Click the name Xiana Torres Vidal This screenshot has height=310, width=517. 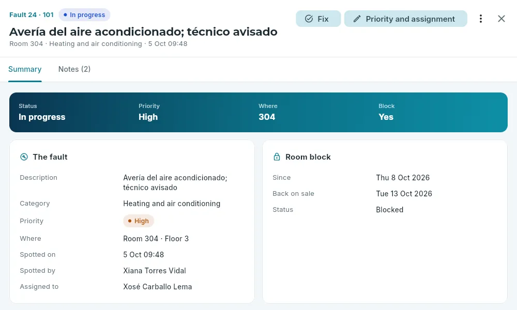pyautogui.click(x=154, y=271)
